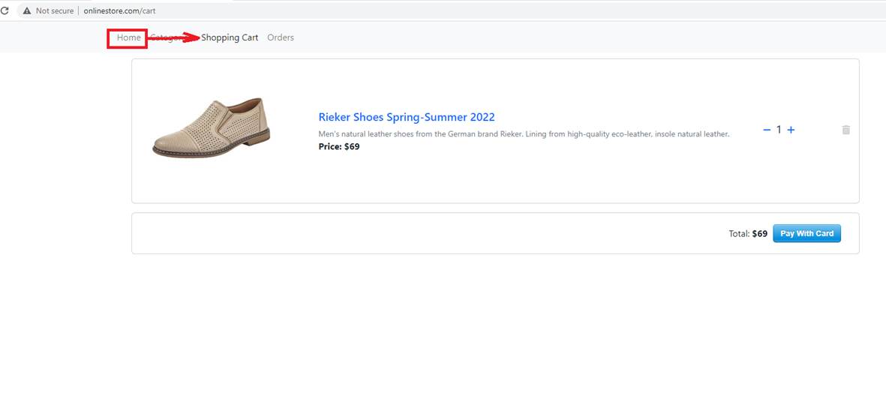Screen dimensions: 886x411
Task: Go to the Home navigation item
Action: (128, 37)
